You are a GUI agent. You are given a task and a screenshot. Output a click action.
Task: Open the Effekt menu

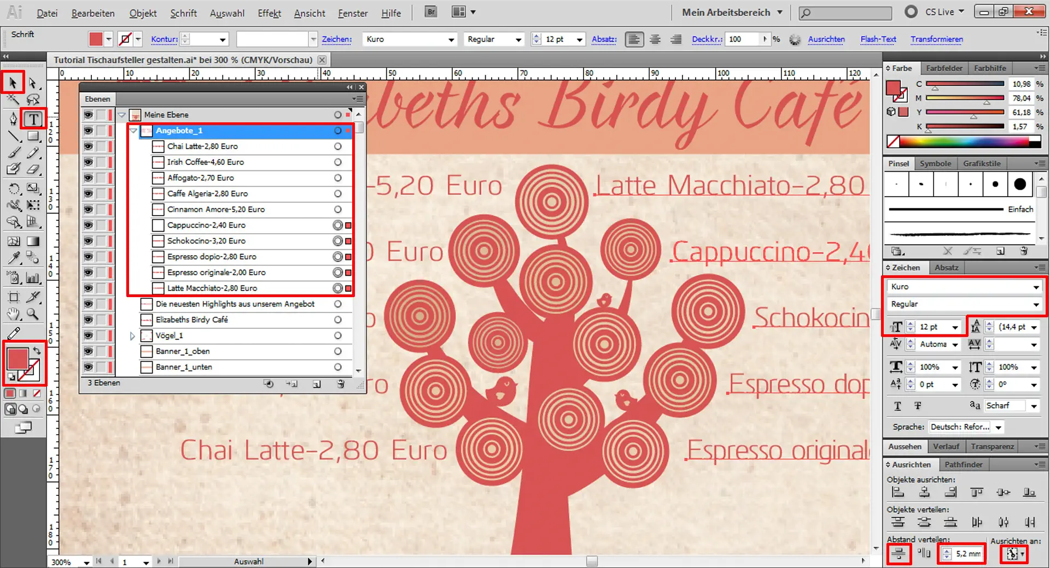click(x=269, y=13)
